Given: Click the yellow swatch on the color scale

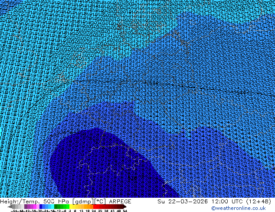Looking at the screenshot, I should pyautogui.click(x=71, y=207).
